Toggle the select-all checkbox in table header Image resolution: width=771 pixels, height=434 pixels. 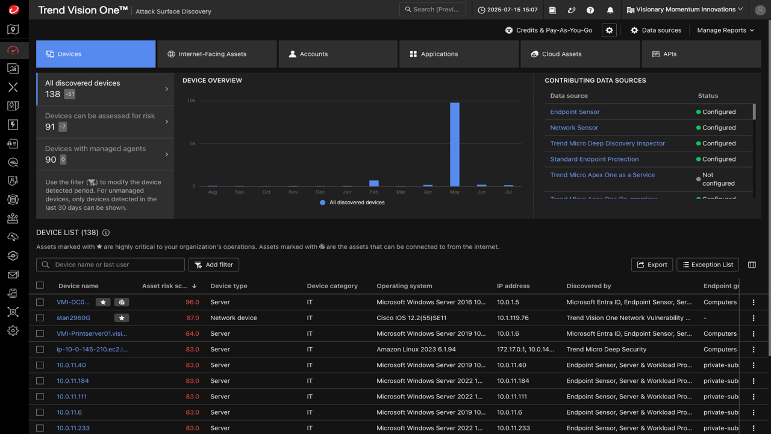40,286
